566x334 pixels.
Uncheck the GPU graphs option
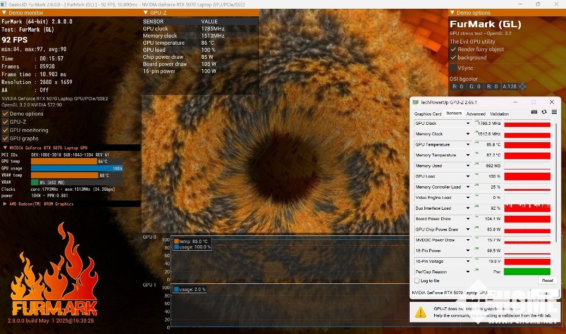click(5, 138)
